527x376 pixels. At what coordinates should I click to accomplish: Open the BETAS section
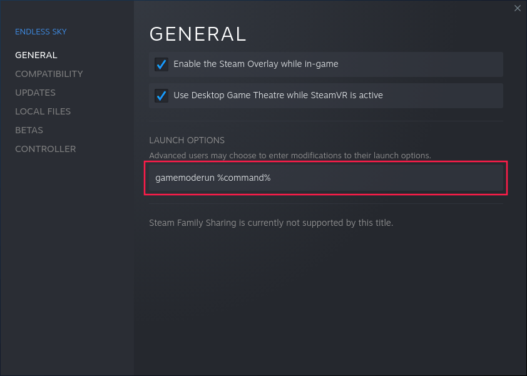(29, 130)
